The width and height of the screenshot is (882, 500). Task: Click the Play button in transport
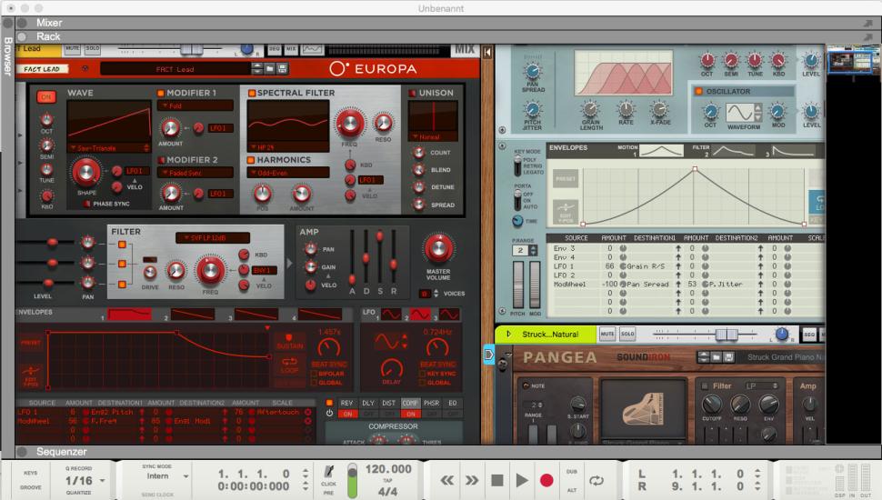[522, 480]
